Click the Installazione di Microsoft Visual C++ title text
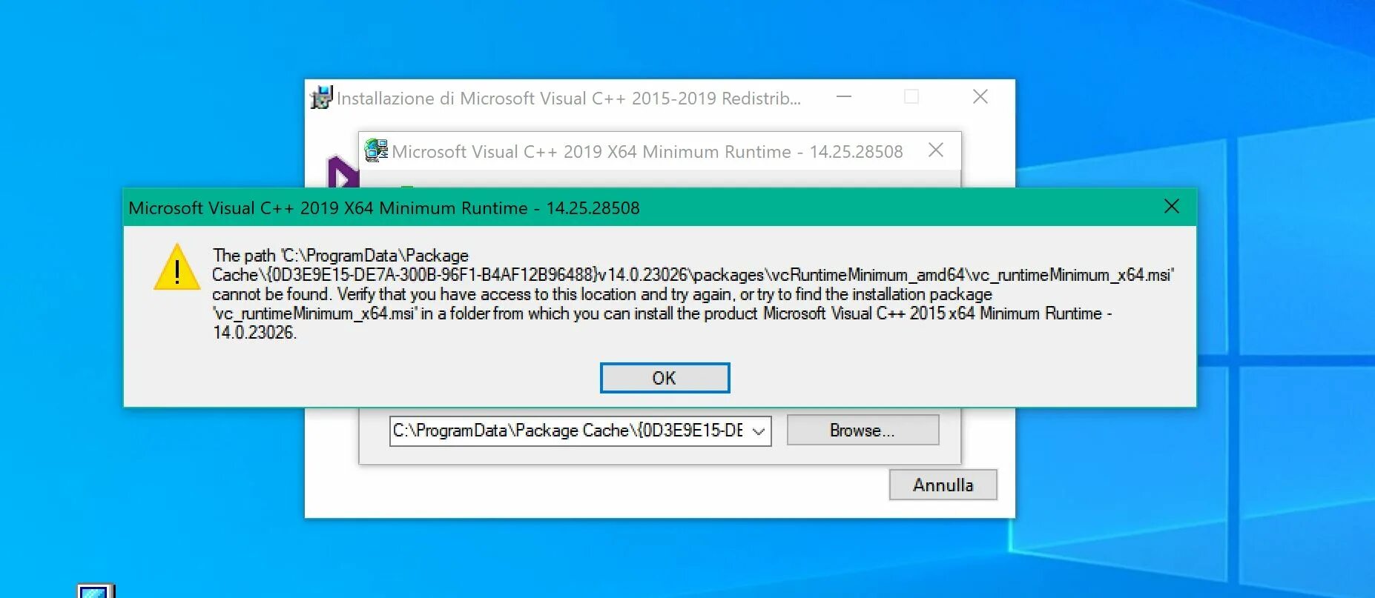 click(x=569, y=99)
